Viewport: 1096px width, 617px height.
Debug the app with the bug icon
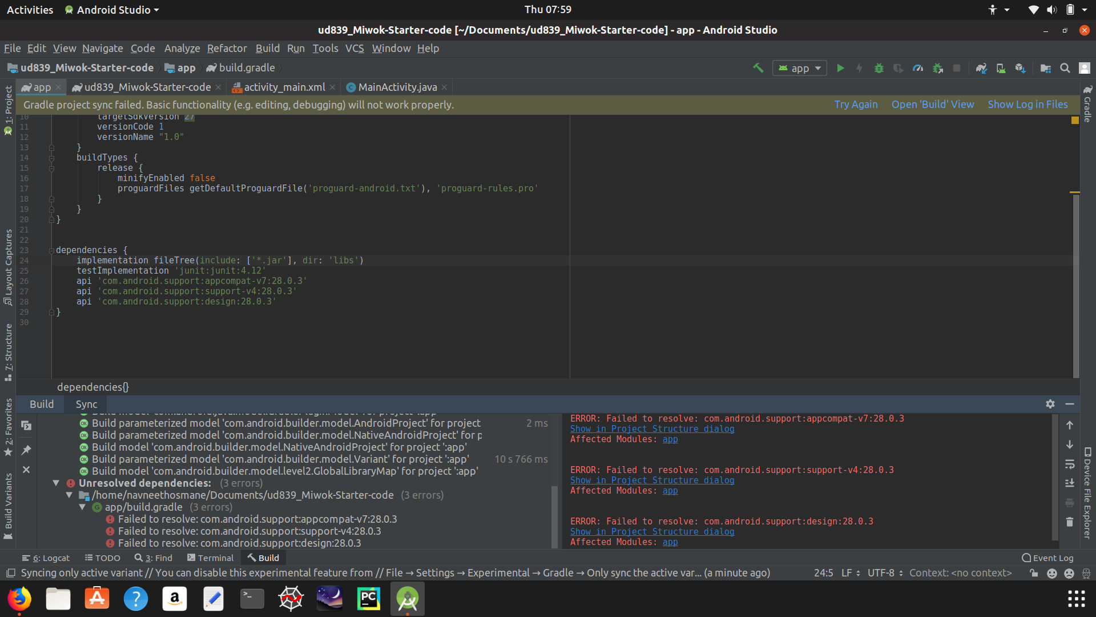[879, 68]
